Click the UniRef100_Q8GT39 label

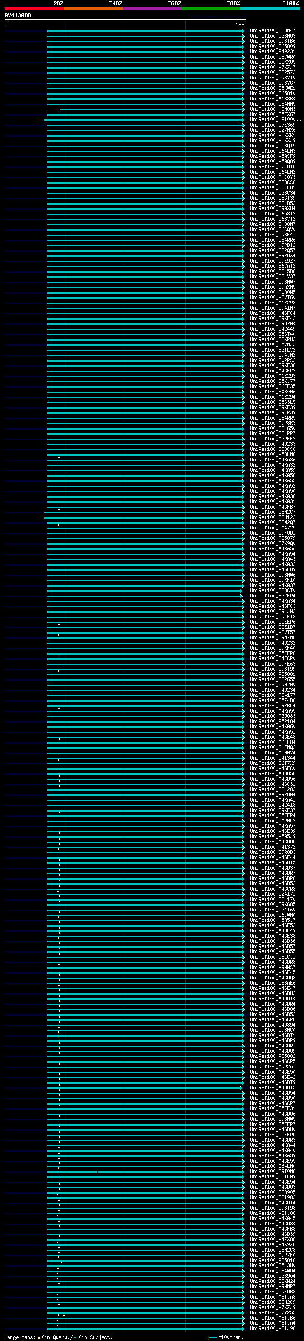point(273,198)
